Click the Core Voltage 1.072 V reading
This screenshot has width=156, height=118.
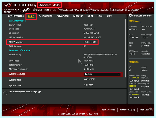145,38
